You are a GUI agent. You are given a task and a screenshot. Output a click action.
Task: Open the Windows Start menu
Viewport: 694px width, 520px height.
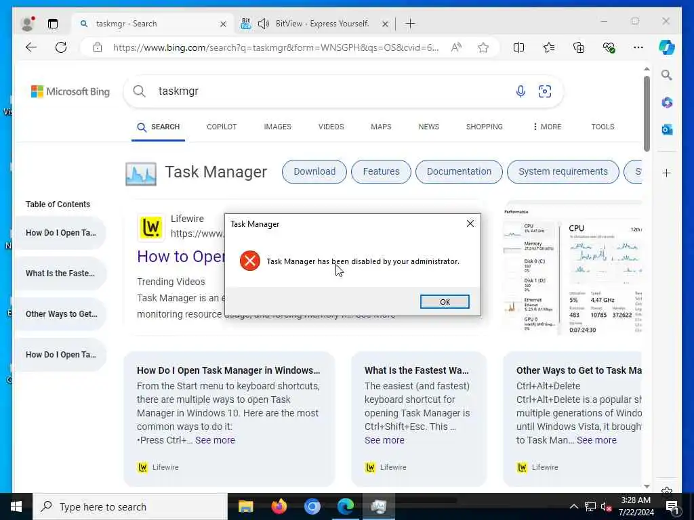[16, 506]
